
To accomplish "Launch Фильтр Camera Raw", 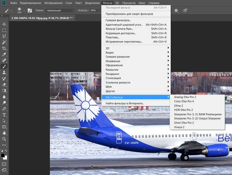I will (x=136, y=29).
